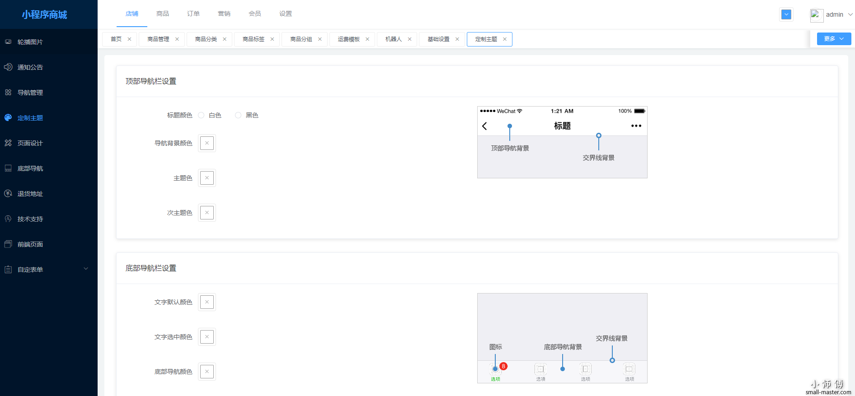
Task: Open 导航管理 in sidebar
Action: (x=49, y=92)
